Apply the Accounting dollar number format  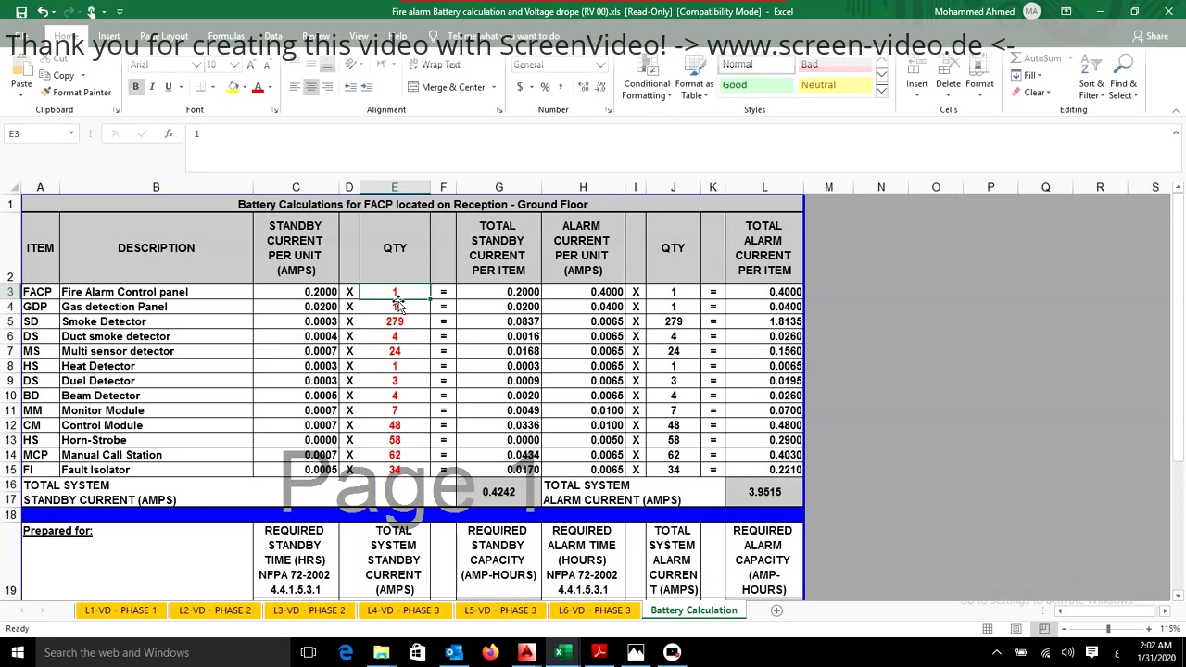click(520, 87)
